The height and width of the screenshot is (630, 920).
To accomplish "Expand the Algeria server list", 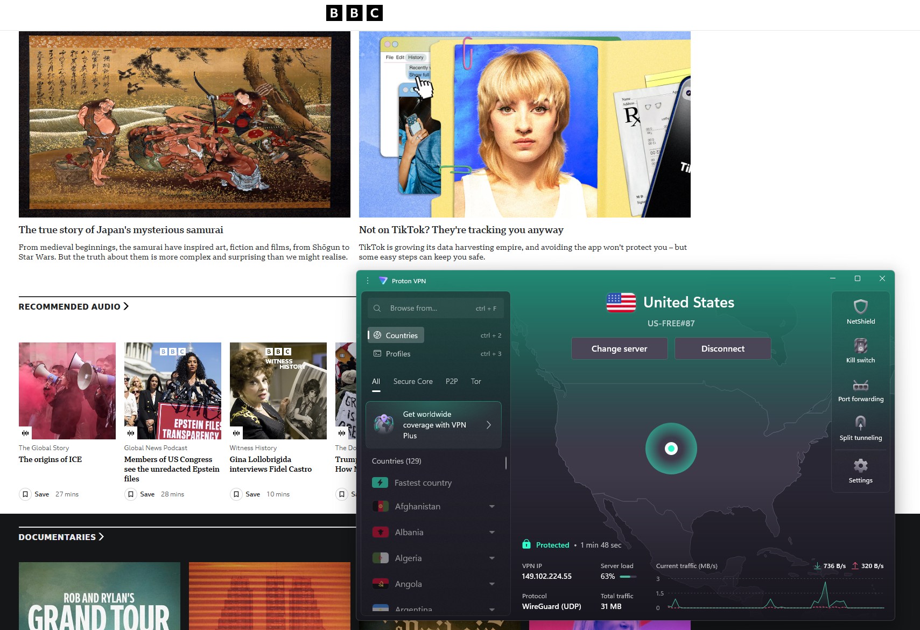I will pyautogui.click(x=492, y=558).
